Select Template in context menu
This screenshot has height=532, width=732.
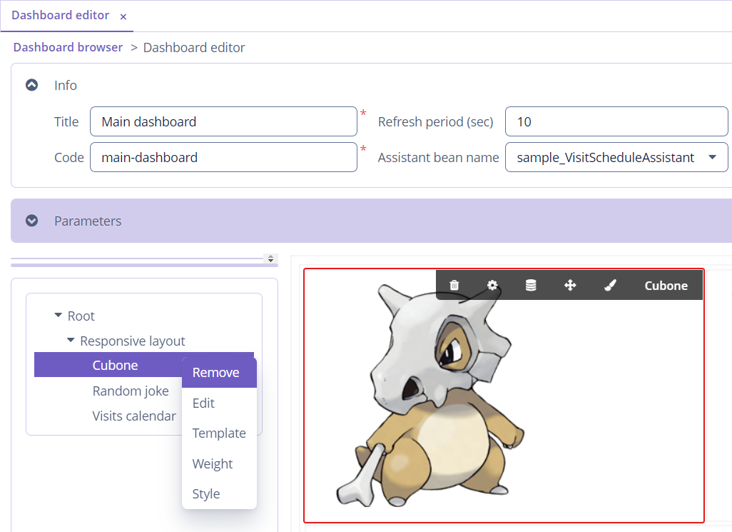[x=220, y=433]
